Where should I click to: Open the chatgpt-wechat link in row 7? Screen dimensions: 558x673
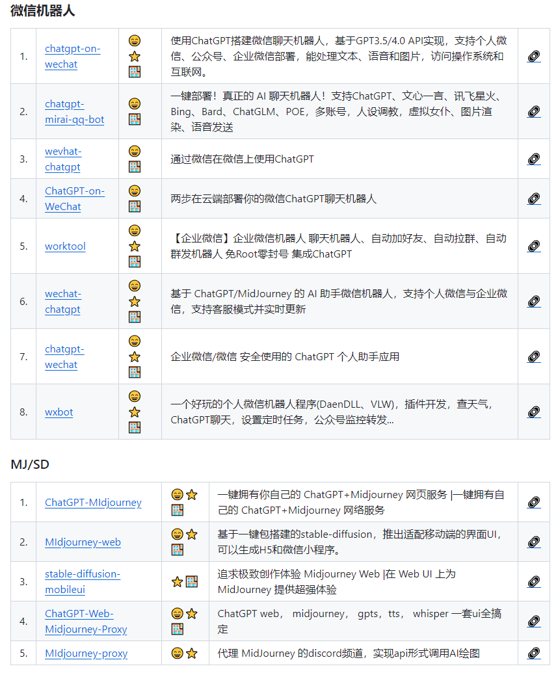pos(64,357)
